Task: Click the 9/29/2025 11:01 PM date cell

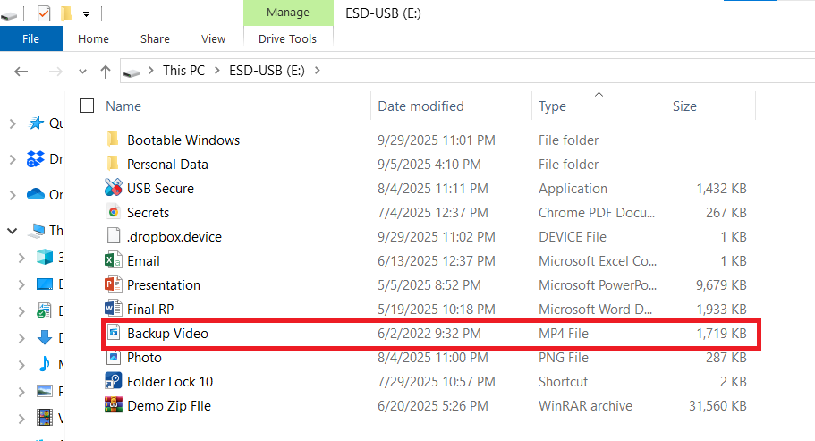Action: click(x=436, y=140)
